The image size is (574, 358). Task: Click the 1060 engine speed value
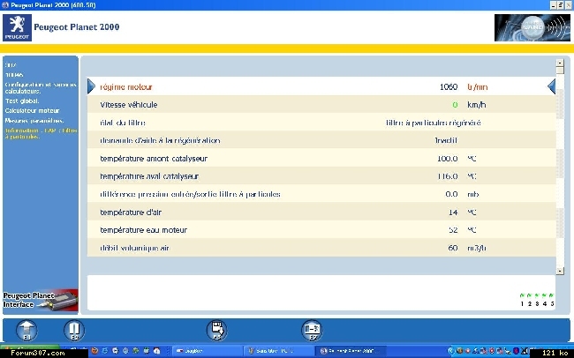coord(449,86)
